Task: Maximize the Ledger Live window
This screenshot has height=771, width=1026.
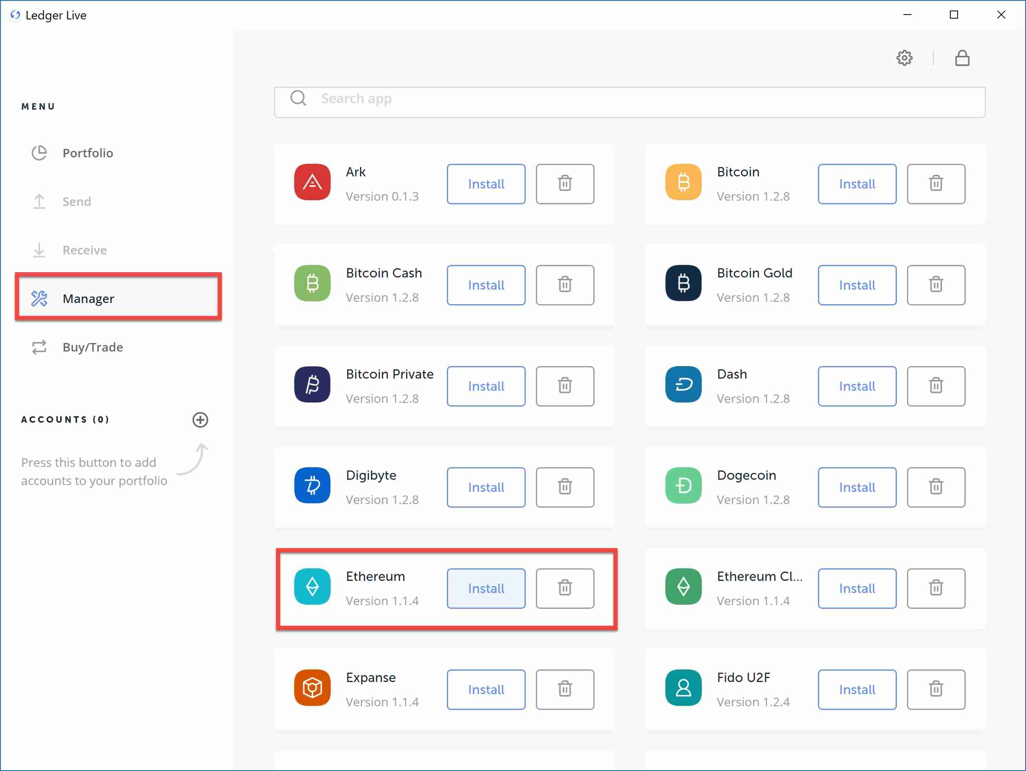Action: 953,15
